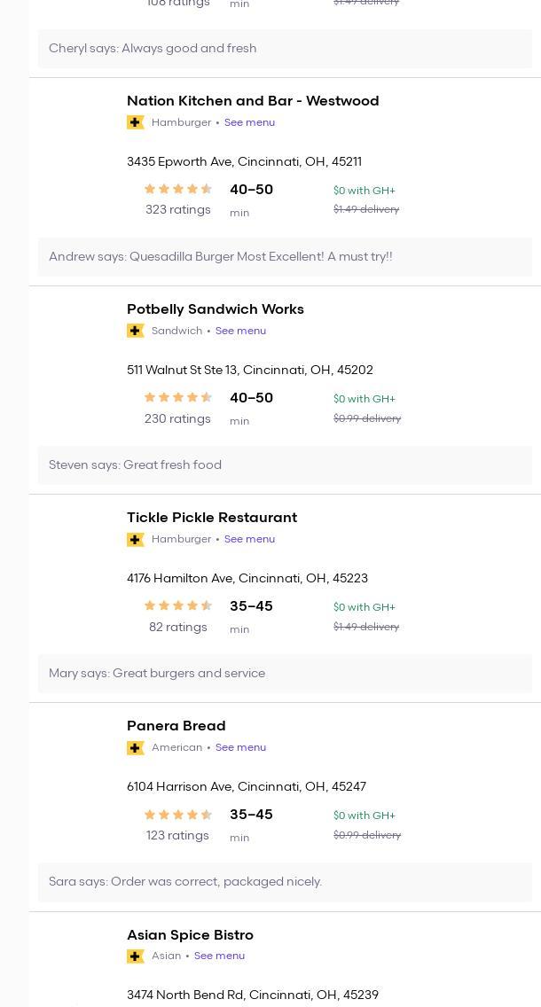Click GH+ badge icon under Asian Spice Bistro

[136, 956]
